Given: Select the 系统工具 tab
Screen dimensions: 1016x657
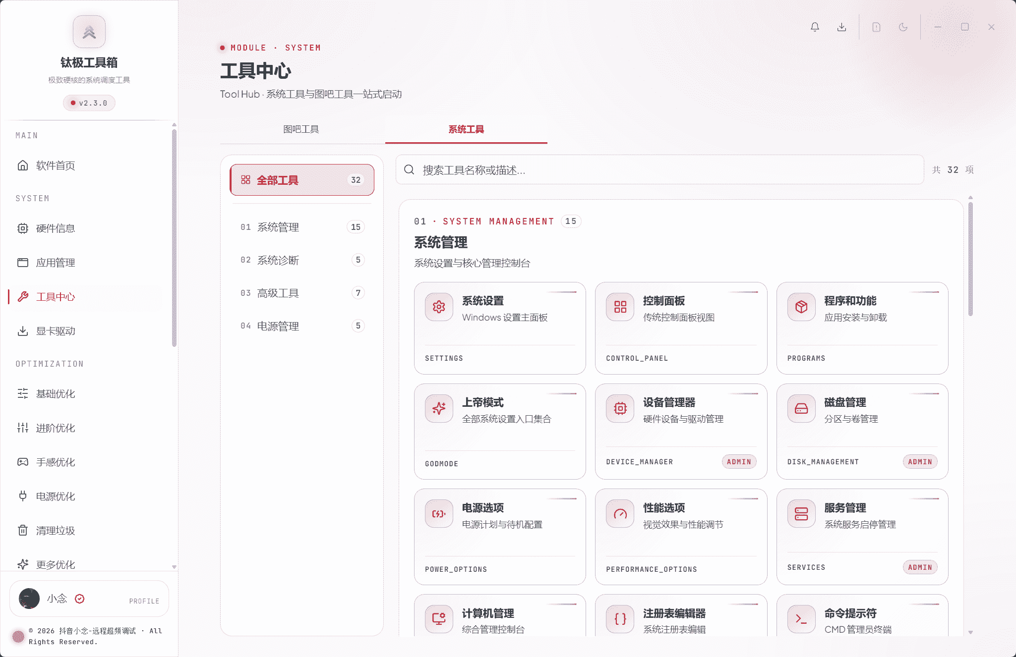Looking at the screenshot, I should pyautogui.click(x=466, y=129).
